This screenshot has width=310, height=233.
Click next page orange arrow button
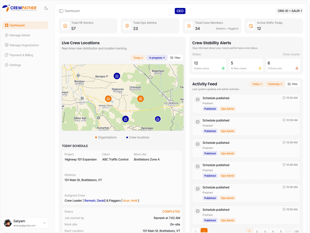204,231
